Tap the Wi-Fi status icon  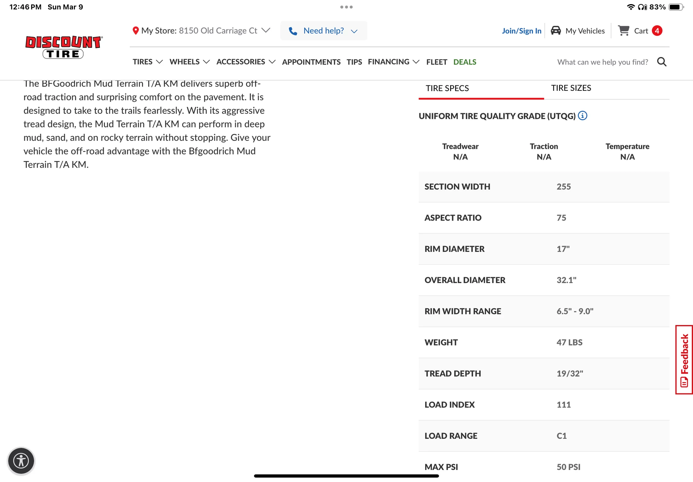click(x=631, y=7)
